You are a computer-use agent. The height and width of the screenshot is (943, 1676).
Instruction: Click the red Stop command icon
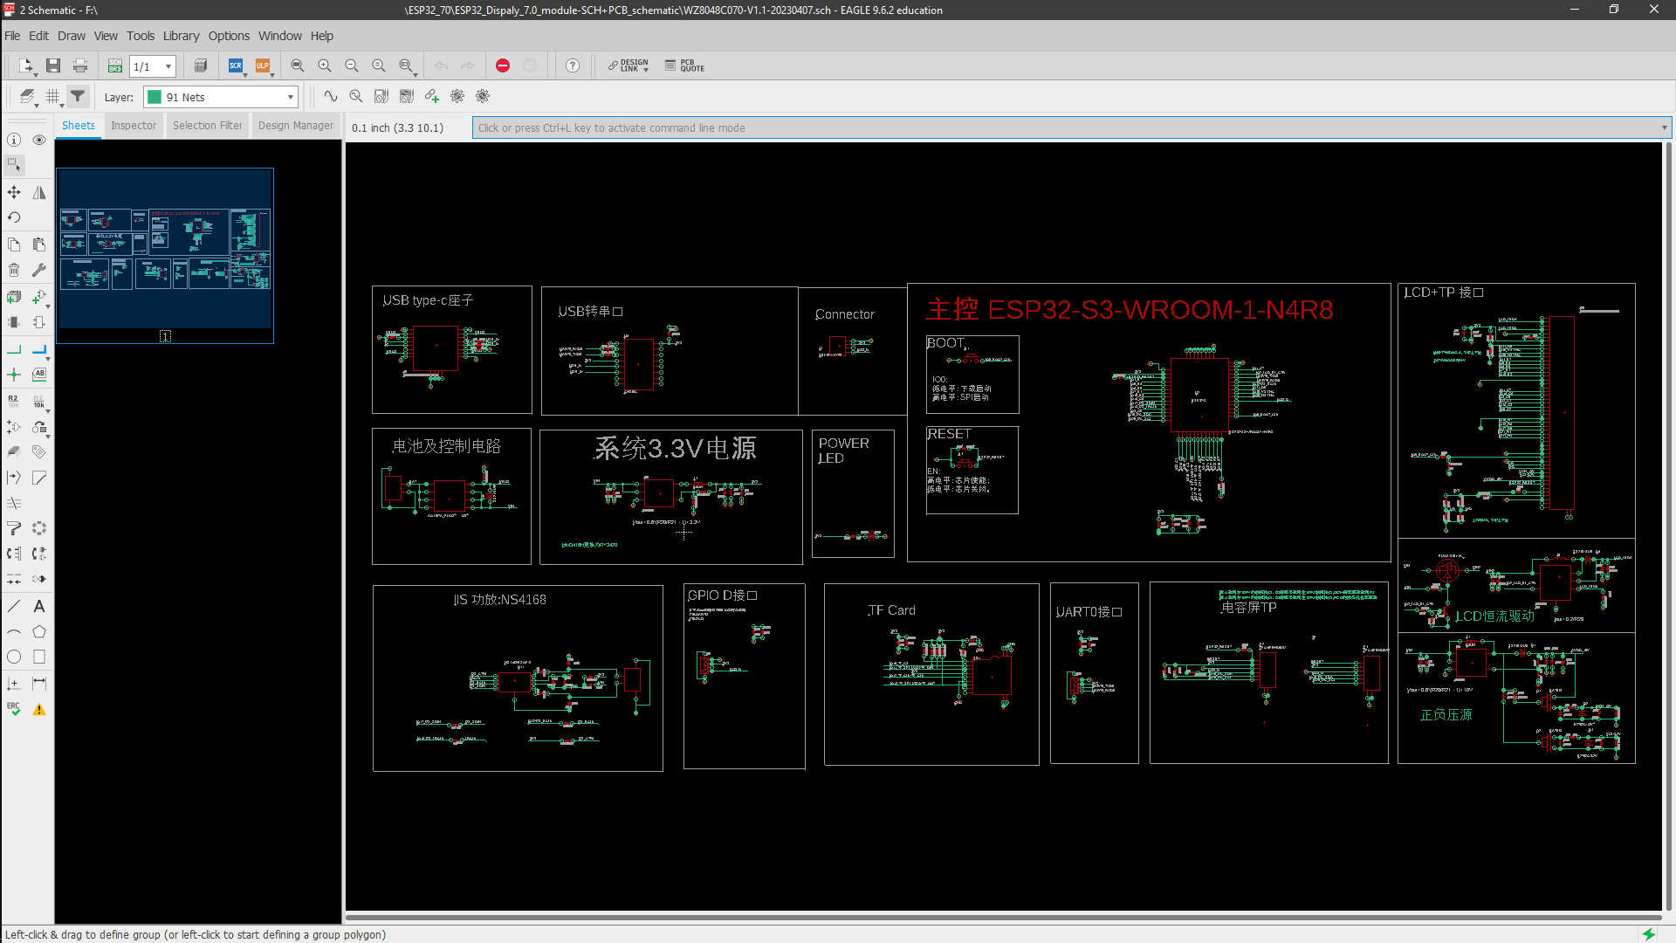(503, 66)
